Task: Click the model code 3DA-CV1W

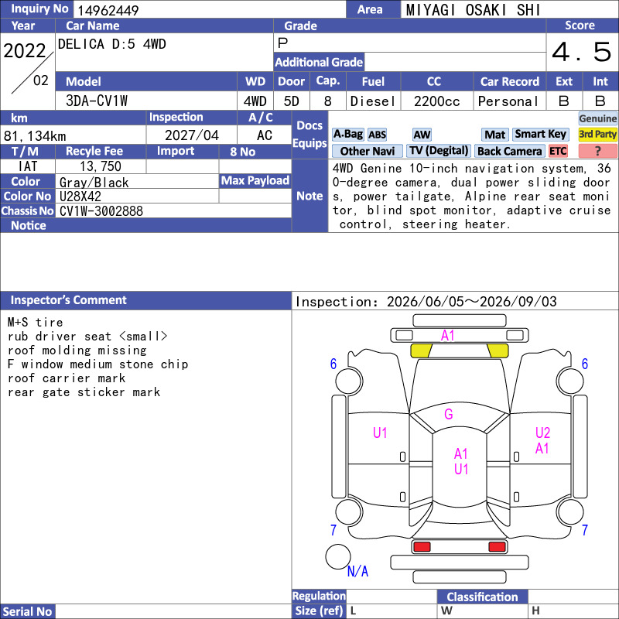Action: click(x=97, y=101)
